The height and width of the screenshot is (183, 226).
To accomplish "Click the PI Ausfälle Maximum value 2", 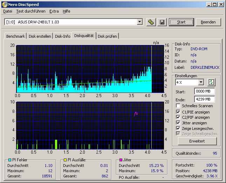I will (107, 171).
